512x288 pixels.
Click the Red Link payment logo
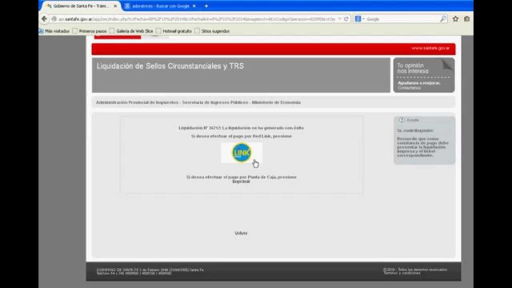point(241,153)
